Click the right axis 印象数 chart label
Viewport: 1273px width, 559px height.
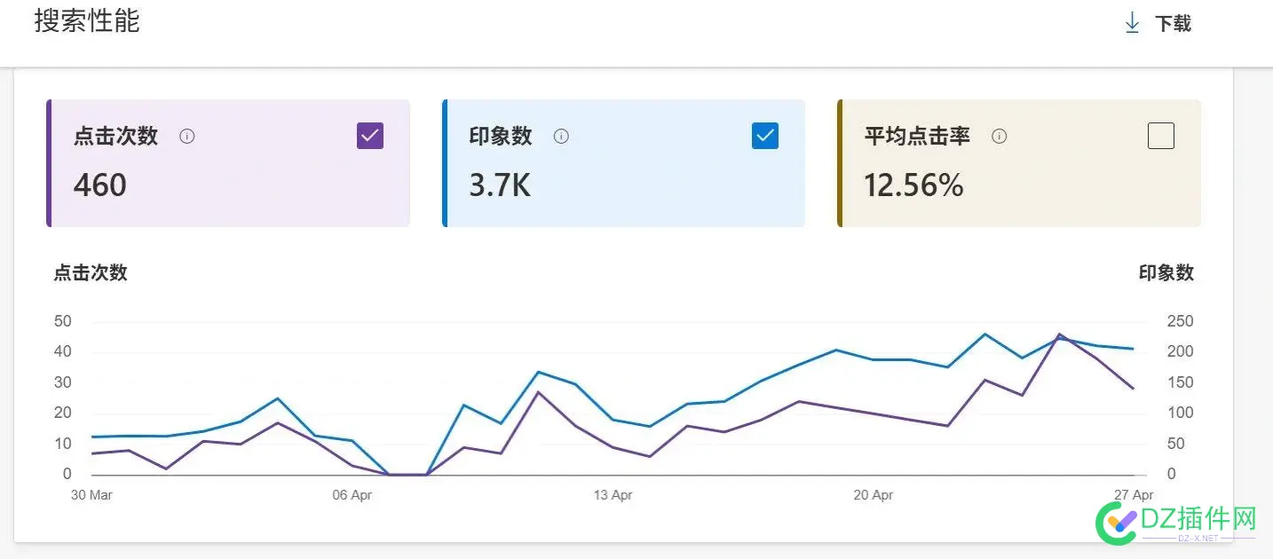coord(1166,273)
